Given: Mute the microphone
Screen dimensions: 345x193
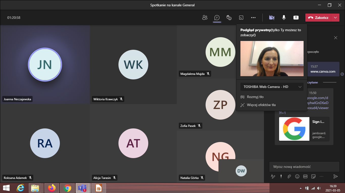Looking at the screenshot, I should point(284,18).
